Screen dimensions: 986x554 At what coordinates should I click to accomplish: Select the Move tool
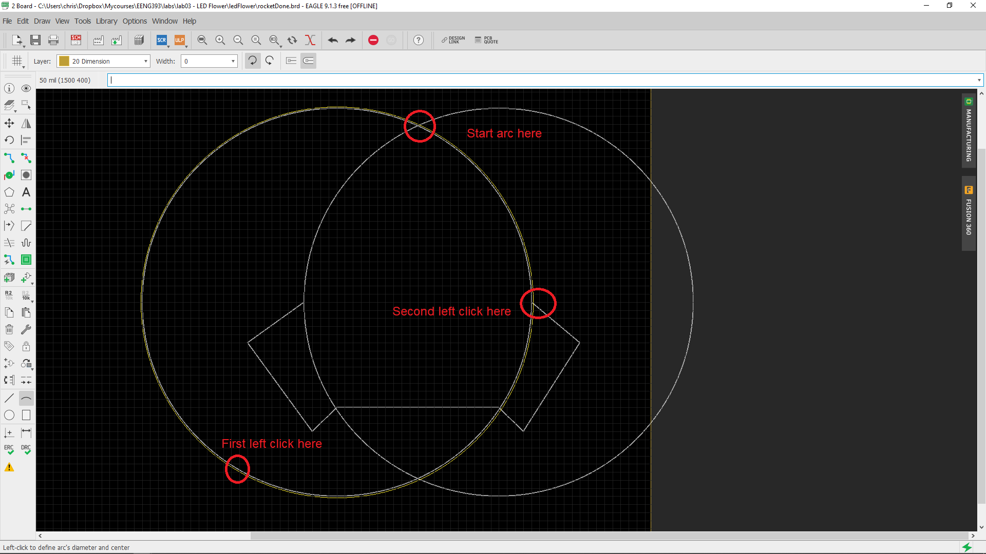(x=9, y=123)
